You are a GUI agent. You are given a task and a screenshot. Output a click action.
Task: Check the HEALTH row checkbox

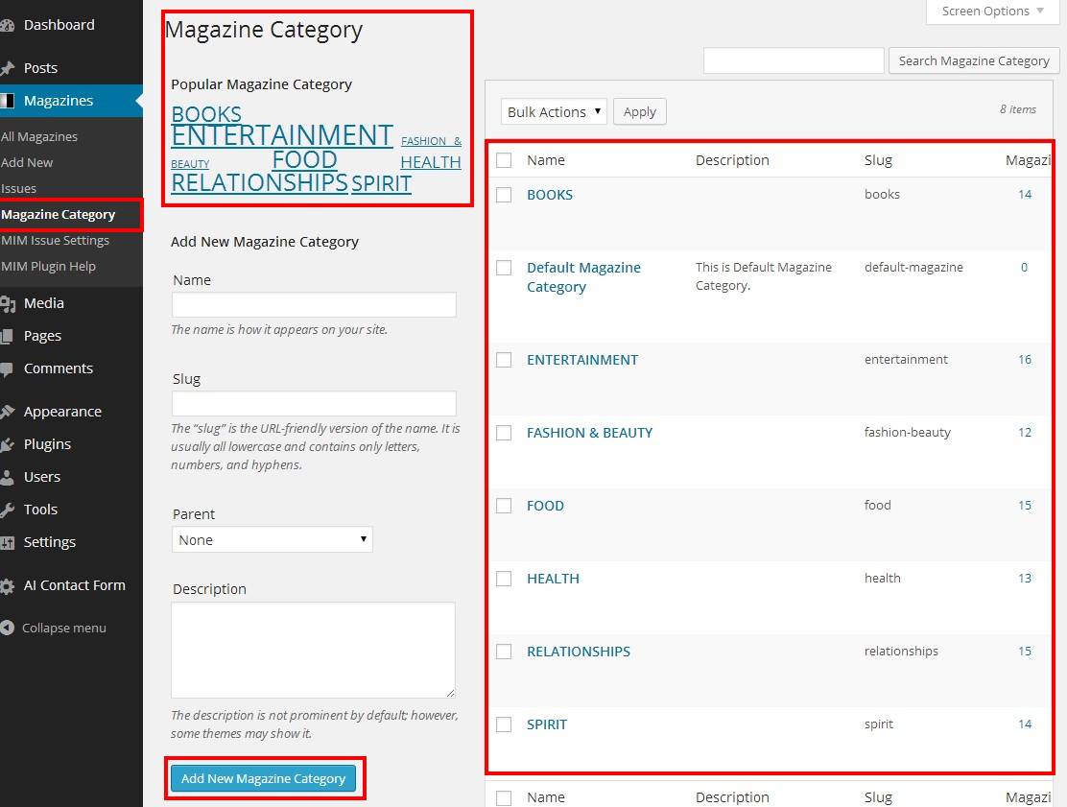pyautogui.click(x=504, y=579)
